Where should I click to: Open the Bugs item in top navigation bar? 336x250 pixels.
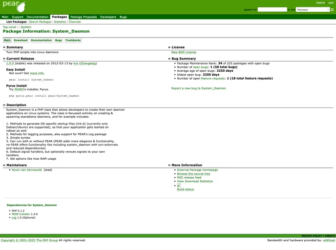pos(123,17)
